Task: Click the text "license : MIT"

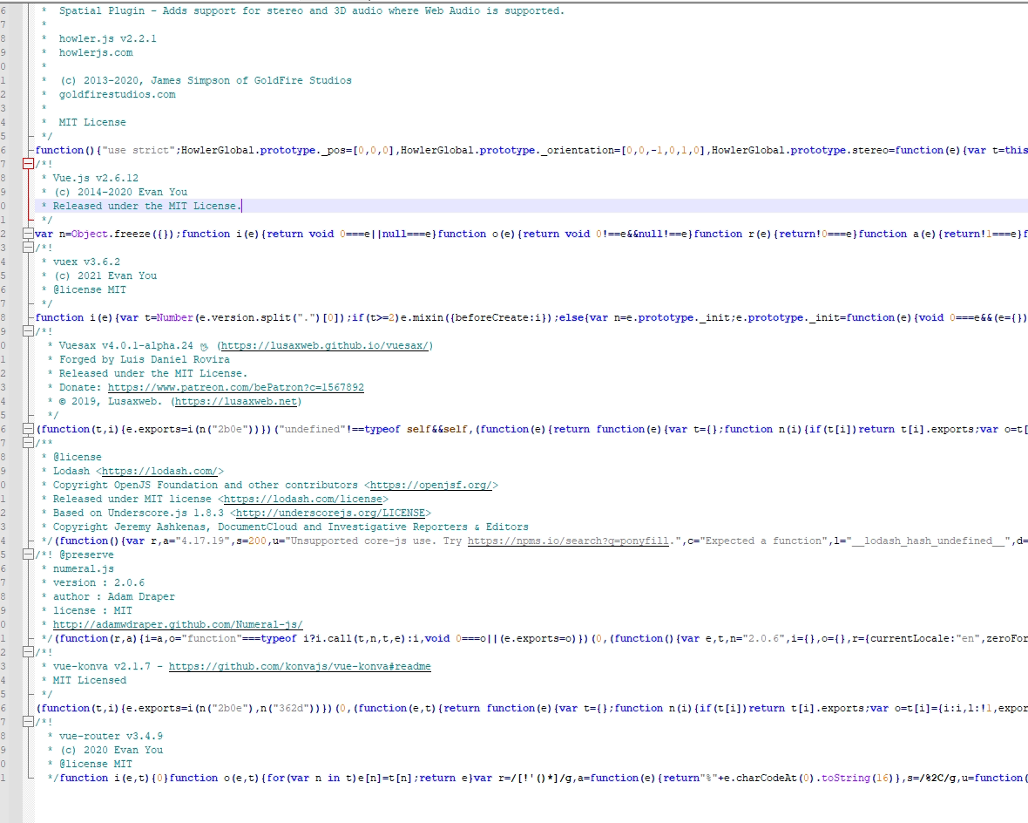Action: (x=92, y=611)
